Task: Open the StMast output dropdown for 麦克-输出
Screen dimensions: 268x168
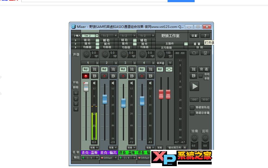Action: [108, 158]
